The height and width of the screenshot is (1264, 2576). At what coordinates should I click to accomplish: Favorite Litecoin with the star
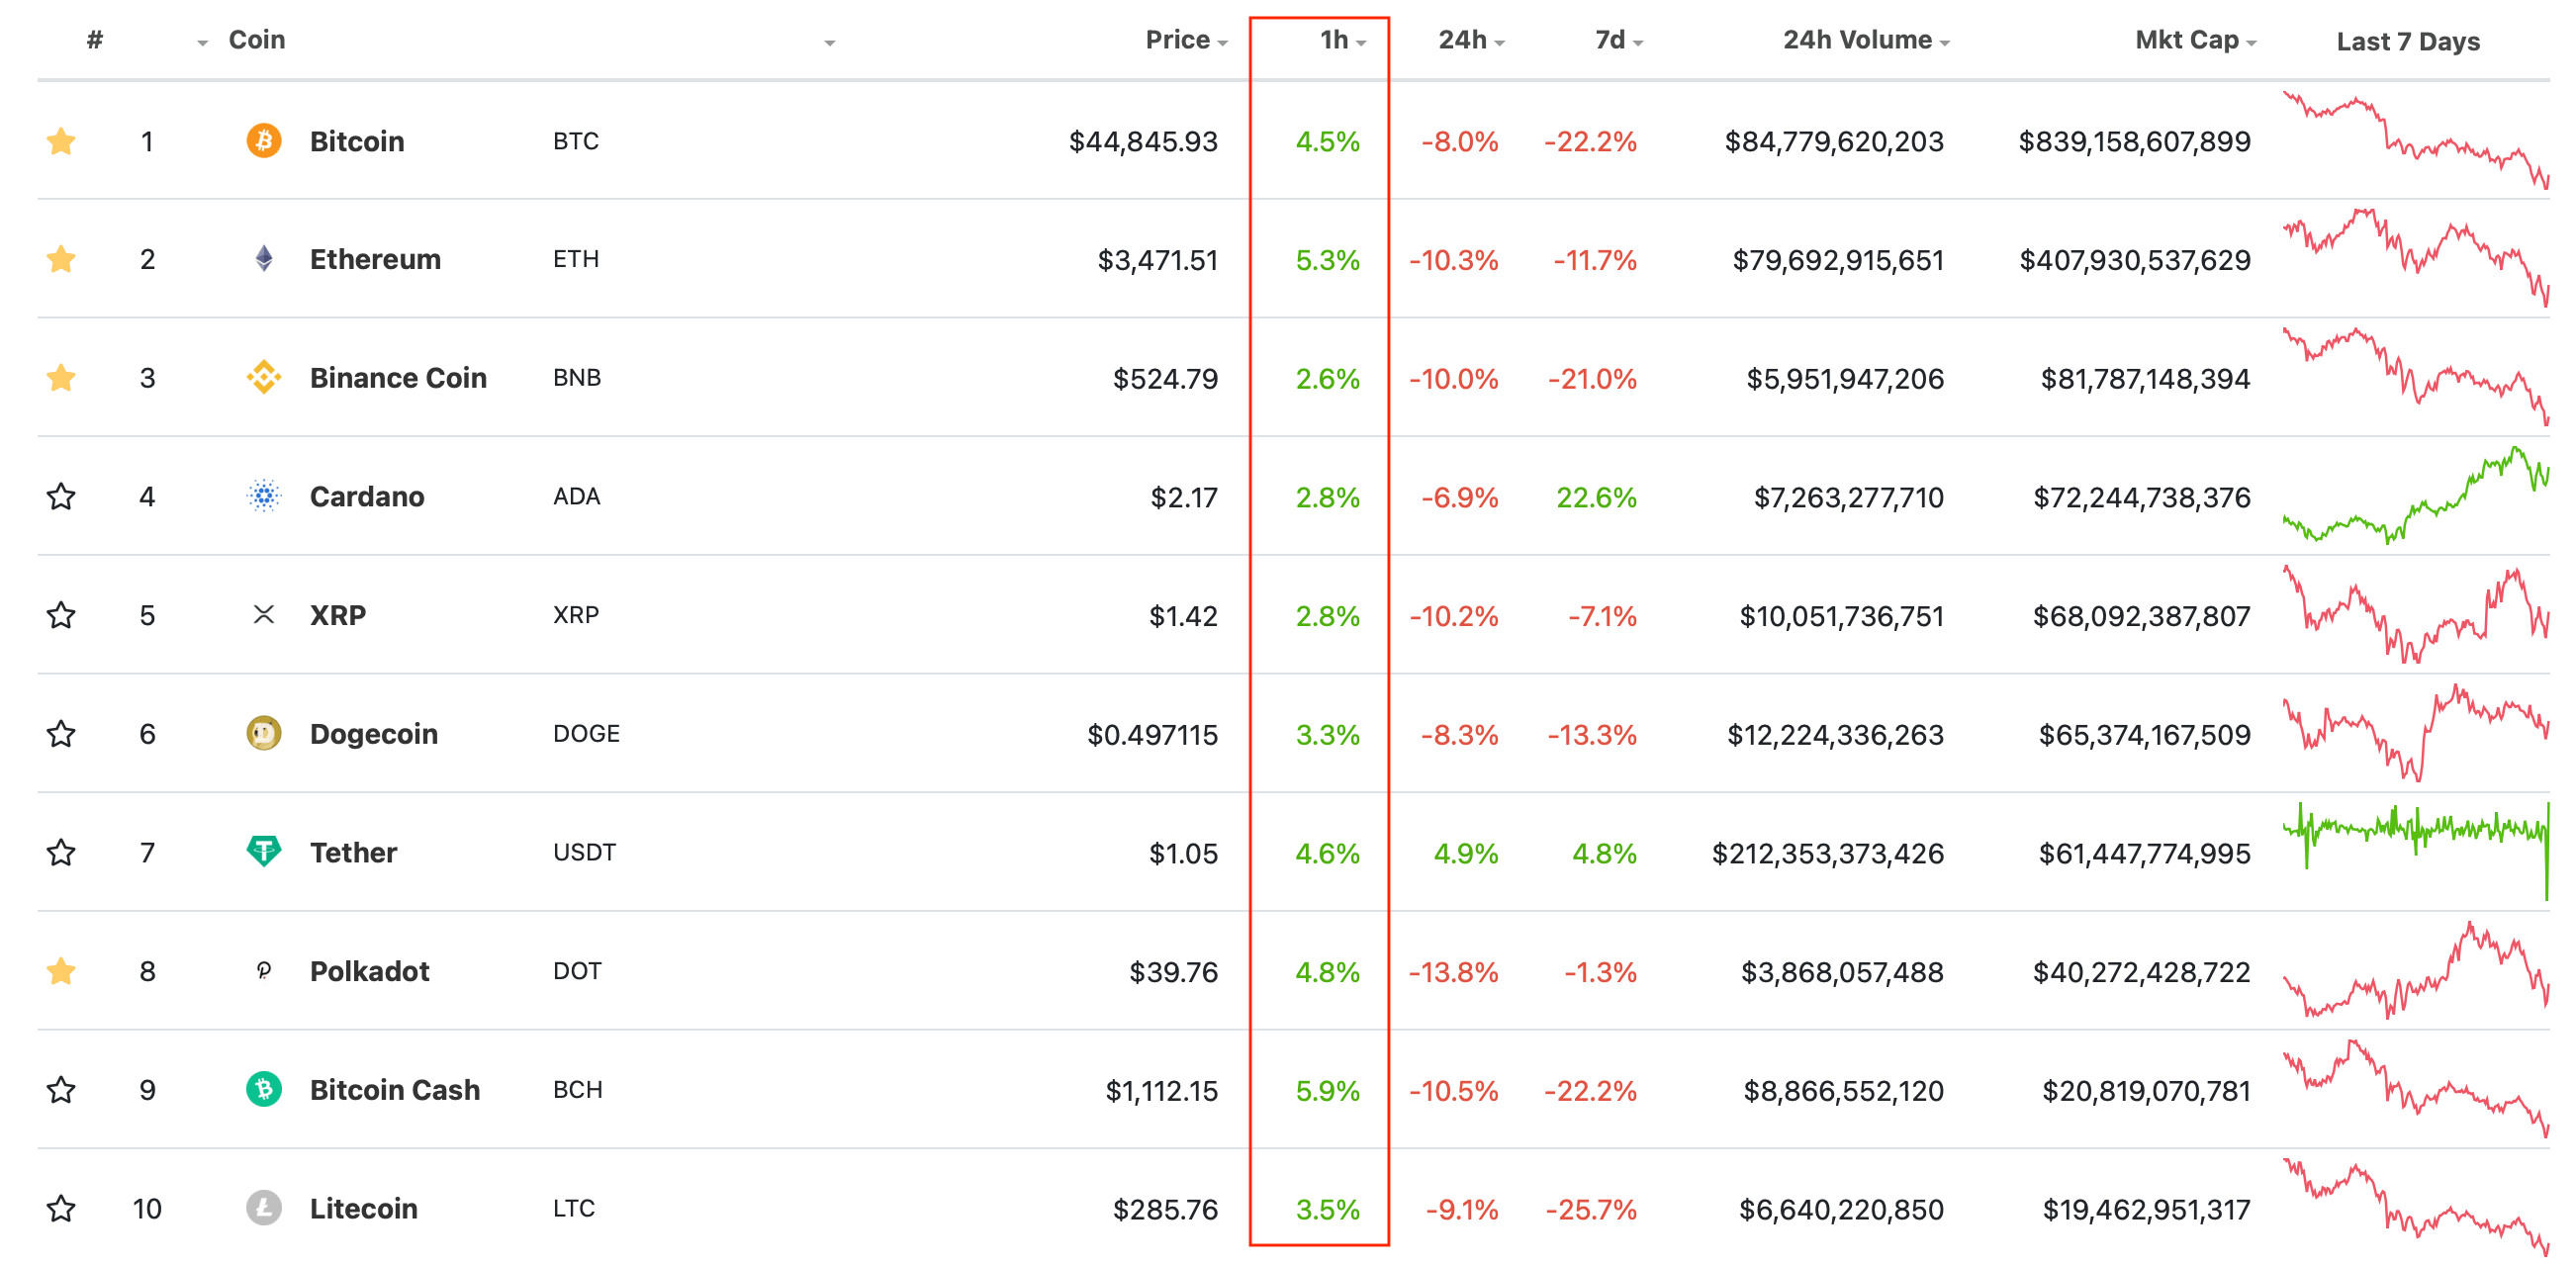[x=61, y=1208]
